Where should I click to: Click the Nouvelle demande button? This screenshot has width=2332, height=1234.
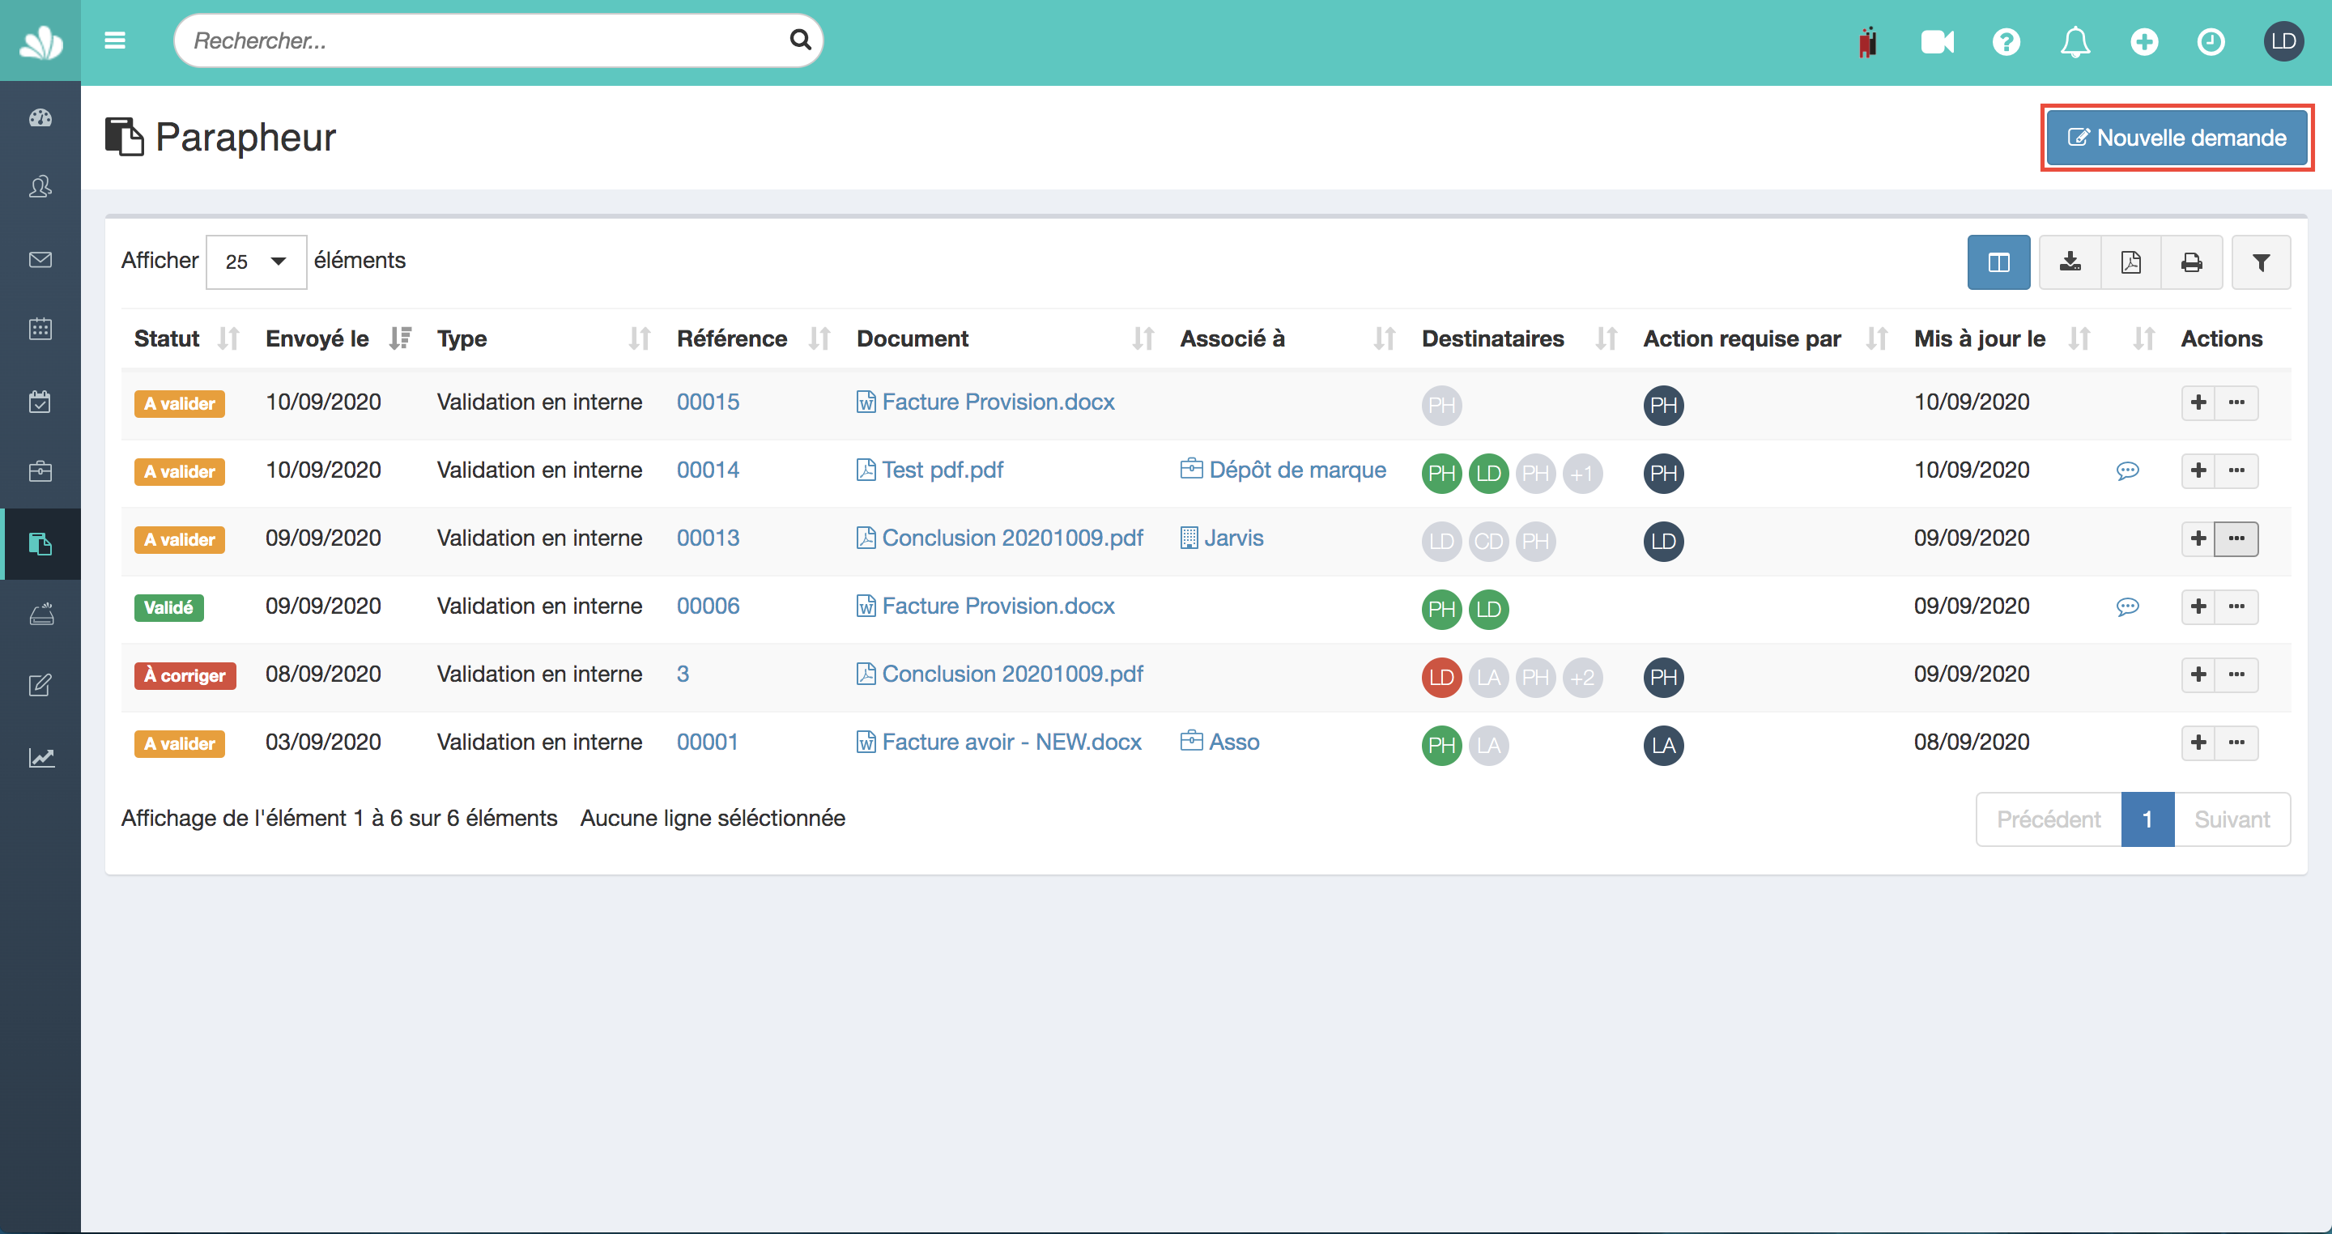[2177, 138]
